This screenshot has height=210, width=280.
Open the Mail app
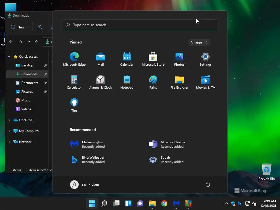click(101, 59)
